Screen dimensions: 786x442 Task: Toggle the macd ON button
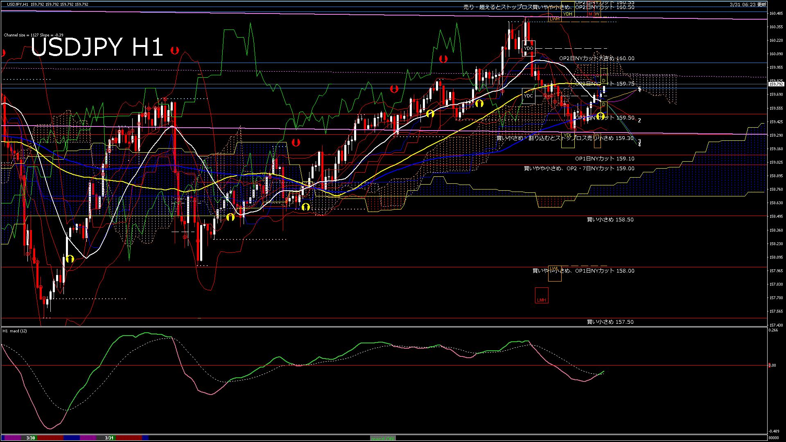point(383,438)
